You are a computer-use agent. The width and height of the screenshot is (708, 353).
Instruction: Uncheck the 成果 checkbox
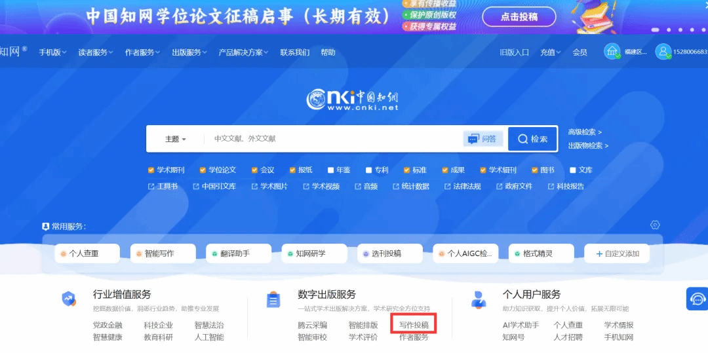444,170
